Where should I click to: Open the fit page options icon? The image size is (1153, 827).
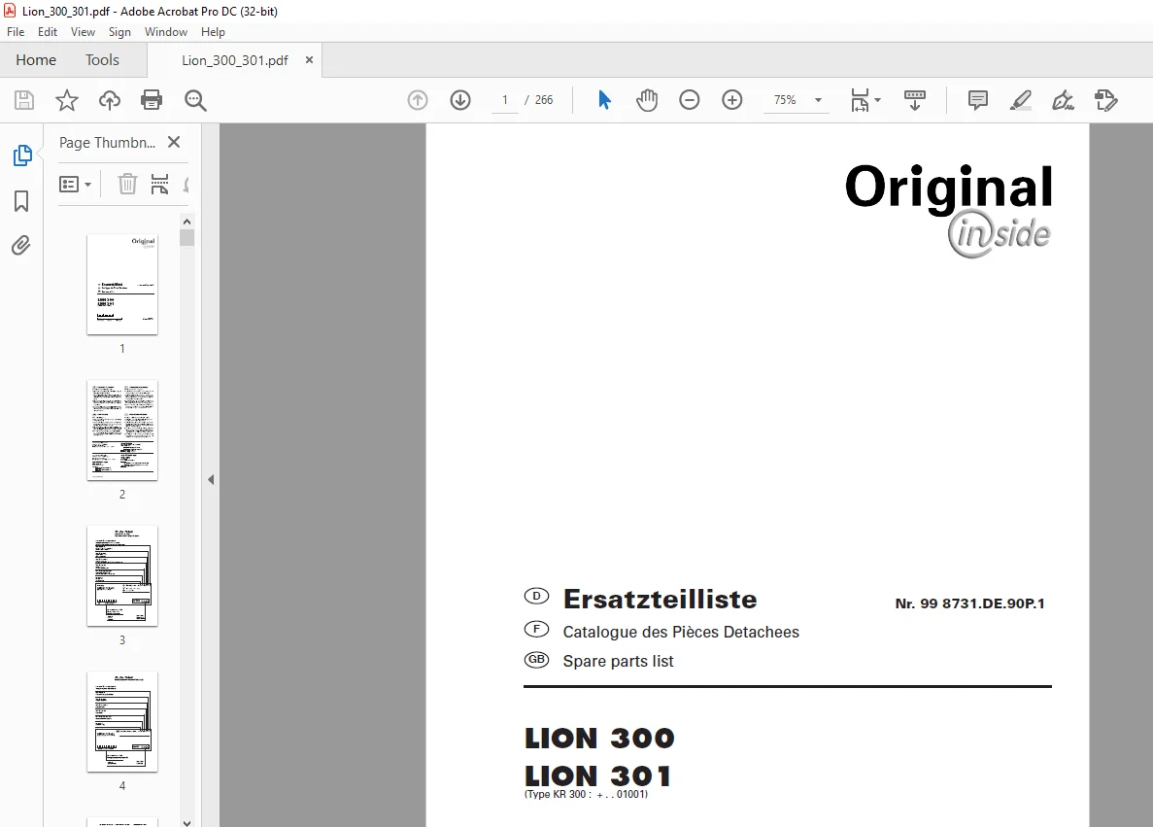[865, 100]
